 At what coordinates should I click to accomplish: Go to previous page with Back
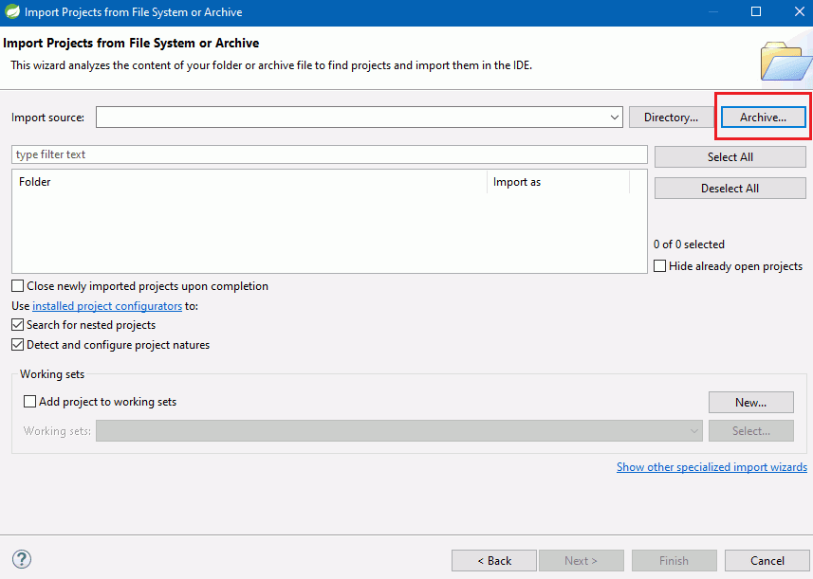(494, 561)
